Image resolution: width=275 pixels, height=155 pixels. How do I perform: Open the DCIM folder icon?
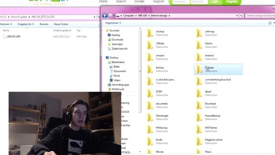(150, 93)
